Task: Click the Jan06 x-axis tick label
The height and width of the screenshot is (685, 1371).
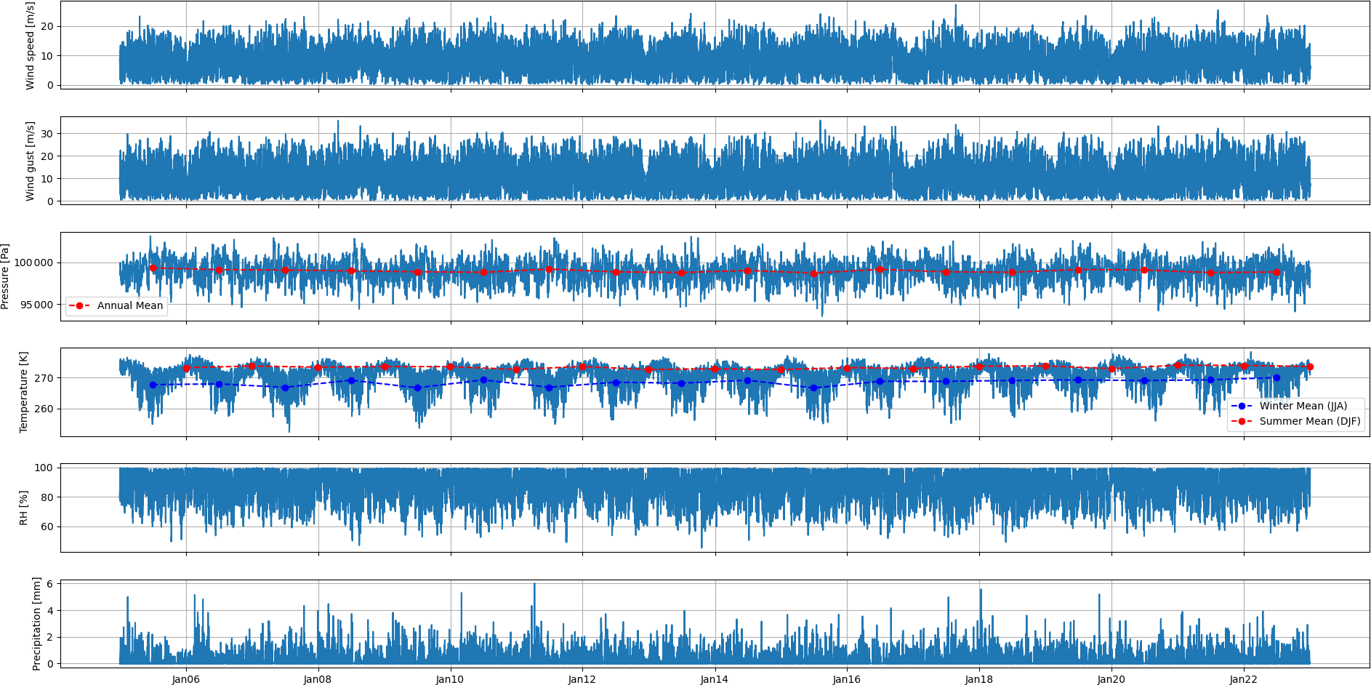Action: (x=186, y=679)
